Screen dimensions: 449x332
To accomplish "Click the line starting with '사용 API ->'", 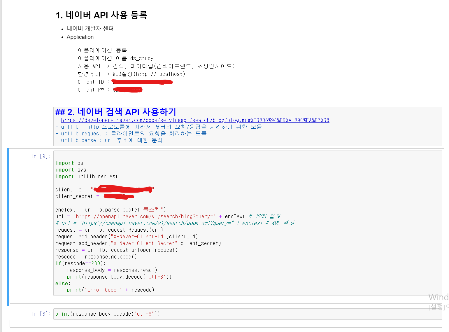I will 156,66.
